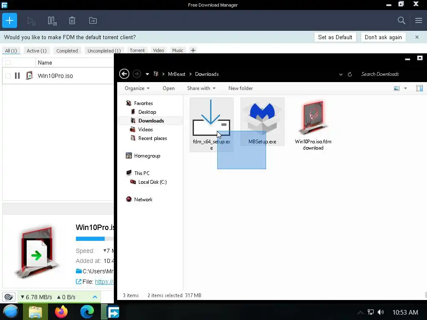Open the Torrent tab
This screenshot has height=320, width=427.
pyautogui.click(x=137, y=50)
